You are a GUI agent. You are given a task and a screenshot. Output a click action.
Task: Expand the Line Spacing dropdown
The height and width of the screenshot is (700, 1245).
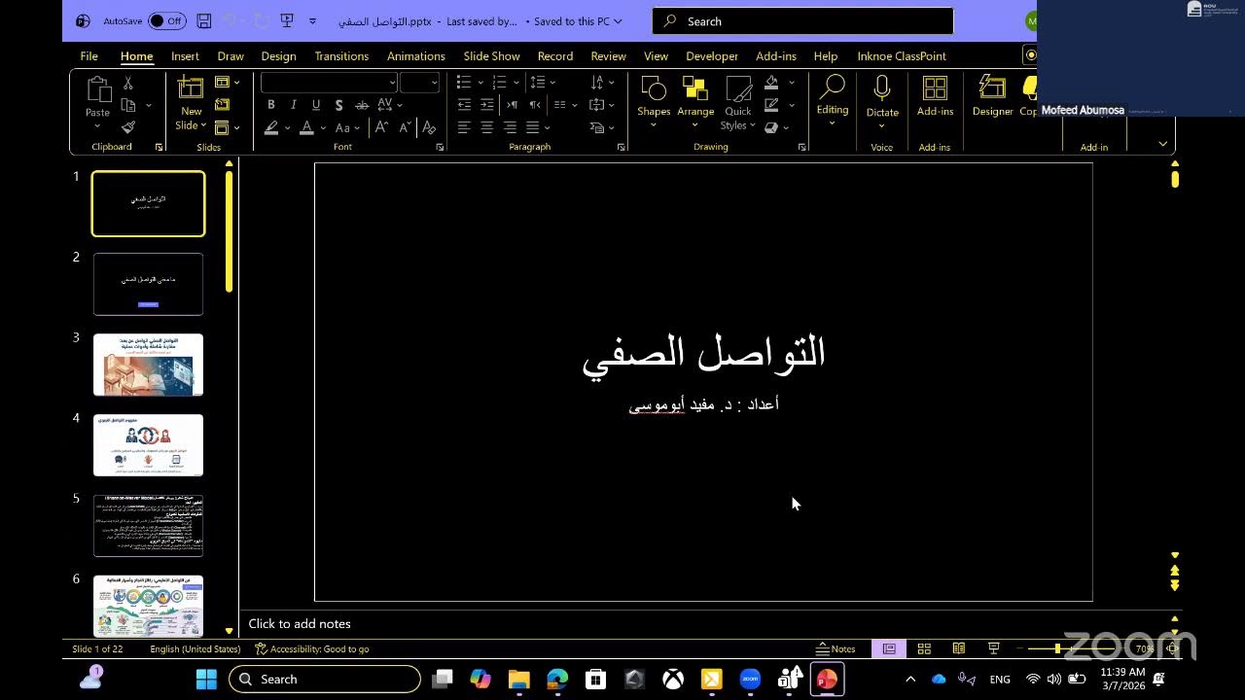coord(553,83)
